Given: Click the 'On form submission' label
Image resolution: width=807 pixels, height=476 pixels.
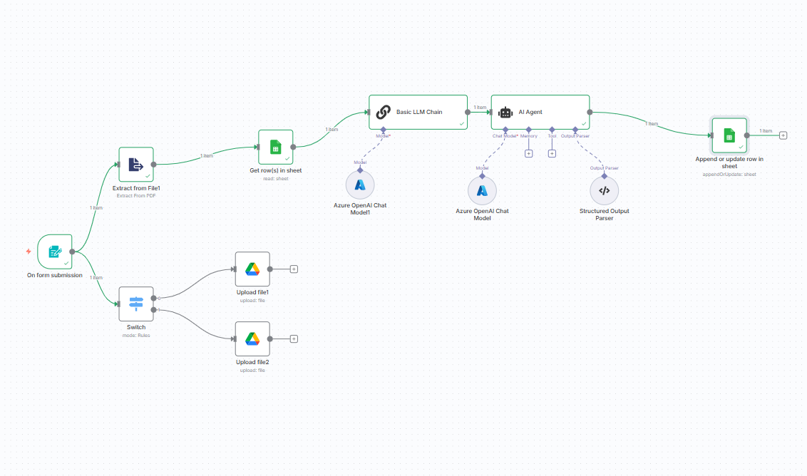Looking at the screenshot, I should (x=55, y=275).
